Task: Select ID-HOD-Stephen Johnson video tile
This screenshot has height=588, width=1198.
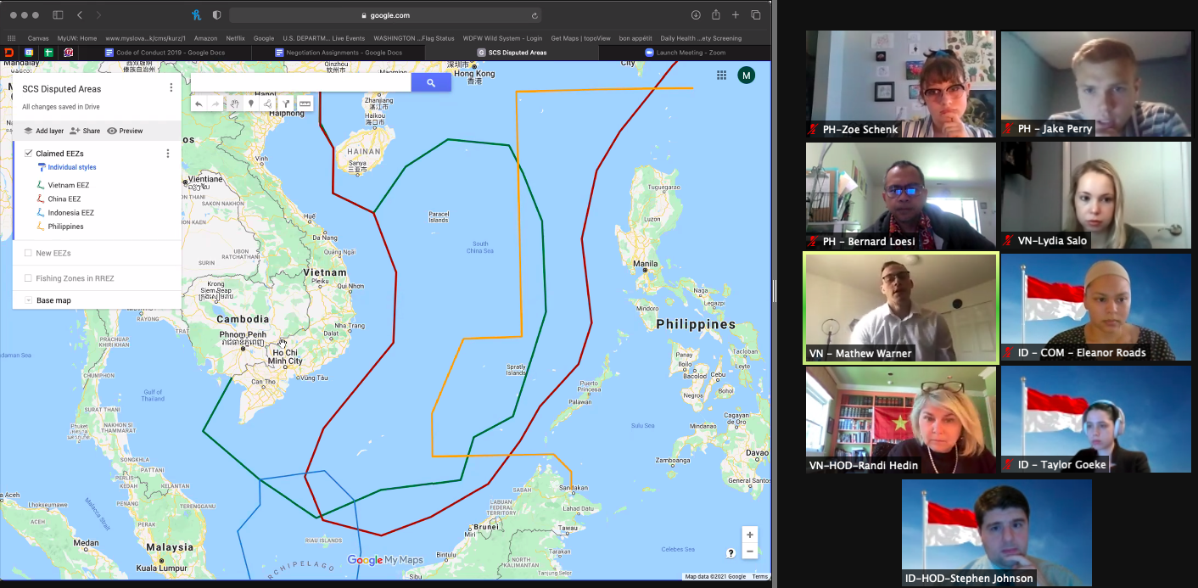Action: (x=997, y=533)
